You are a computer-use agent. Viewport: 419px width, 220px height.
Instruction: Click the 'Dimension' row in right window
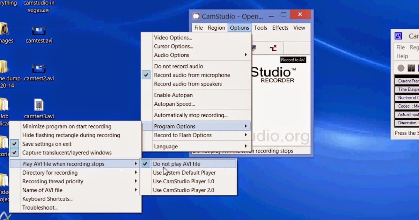407,123
